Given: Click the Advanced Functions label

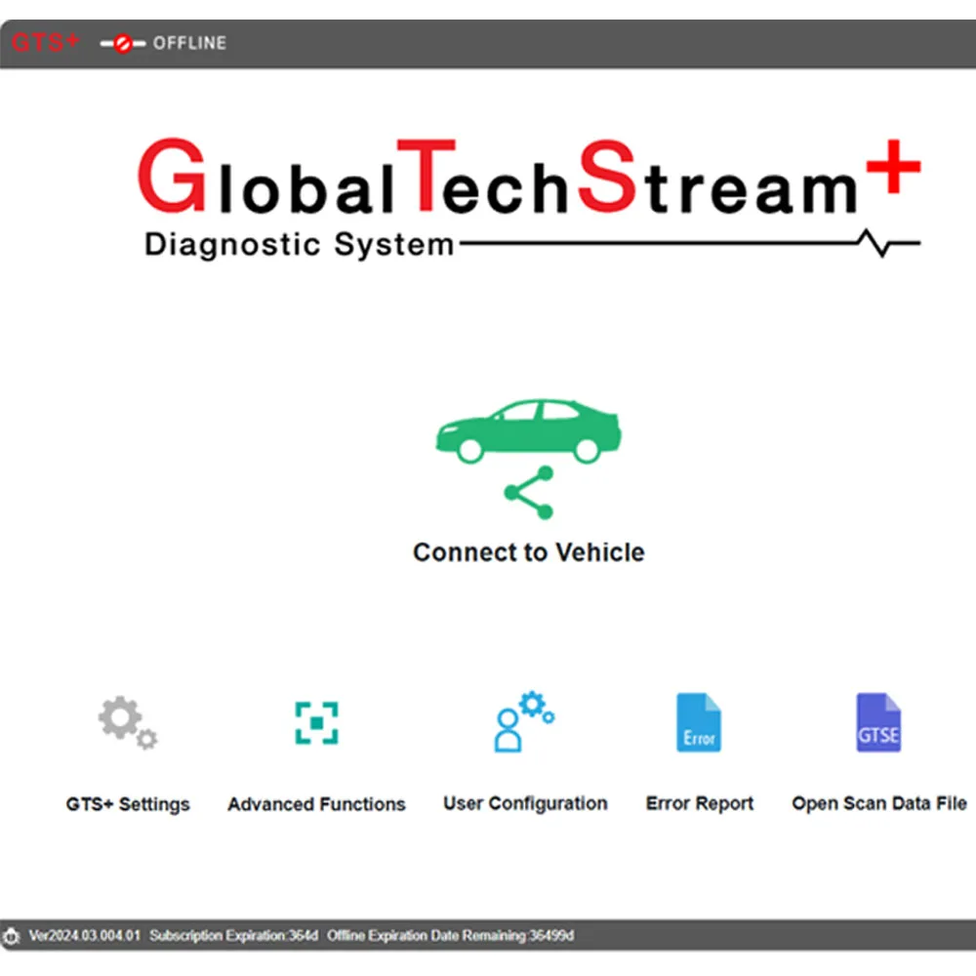Looking at the screenshot, I should click(x=316, y=804).
